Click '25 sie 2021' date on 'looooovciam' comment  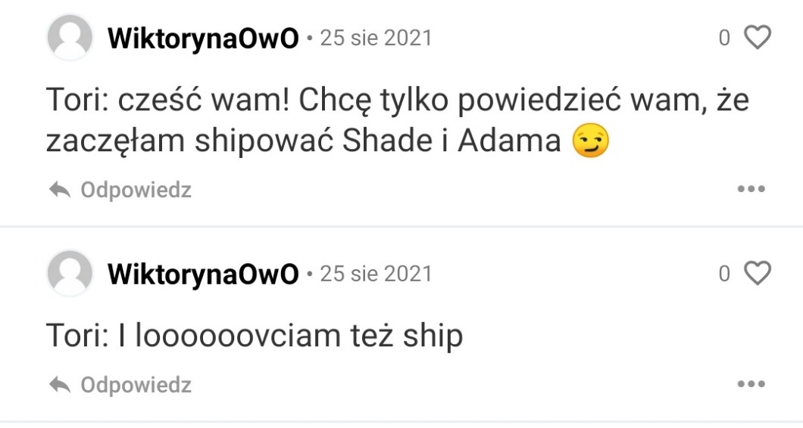point(376,274)
